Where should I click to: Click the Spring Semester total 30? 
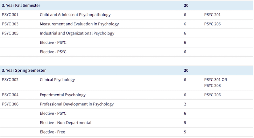(x=186, y=70)
